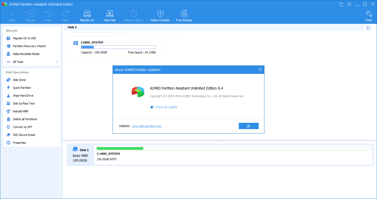Open the www.disk-partition.com website link

click(147, 126)
